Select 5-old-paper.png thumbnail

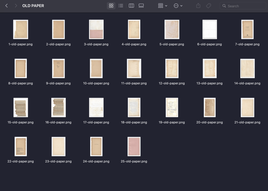click(172, 29)
